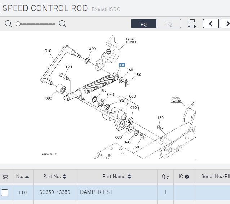Sort table by Part Name column

(116, 177)
